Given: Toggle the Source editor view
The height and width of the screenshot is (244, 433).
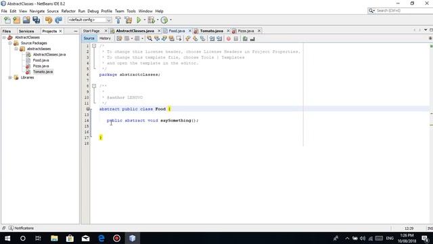Looking at the screenshot, I should pos(89,39).
